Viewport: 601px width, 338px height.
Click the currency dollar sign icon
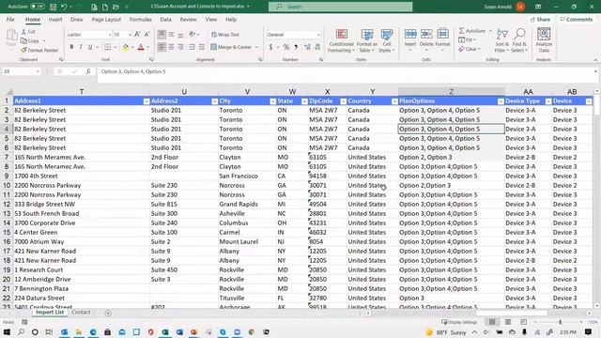pyautogui.click(x=270, y=47)
